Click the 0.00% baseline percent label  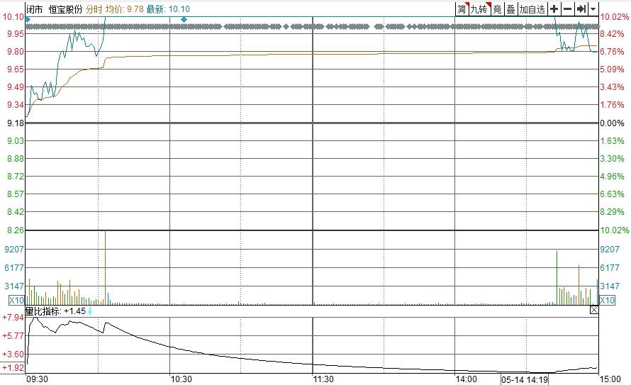click(x=612, y=123)
